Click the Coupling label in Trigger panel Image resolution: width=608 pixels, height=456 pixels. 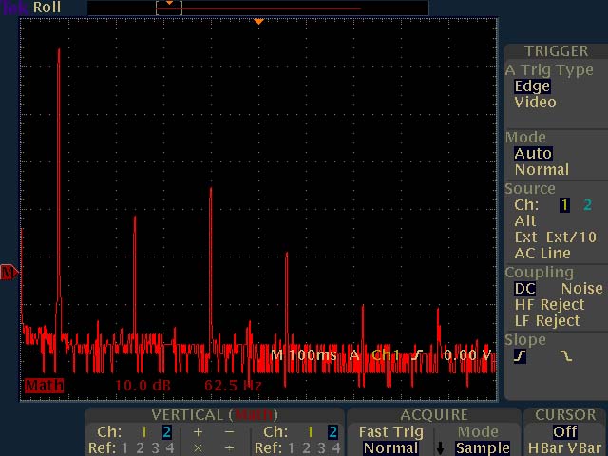539,273
